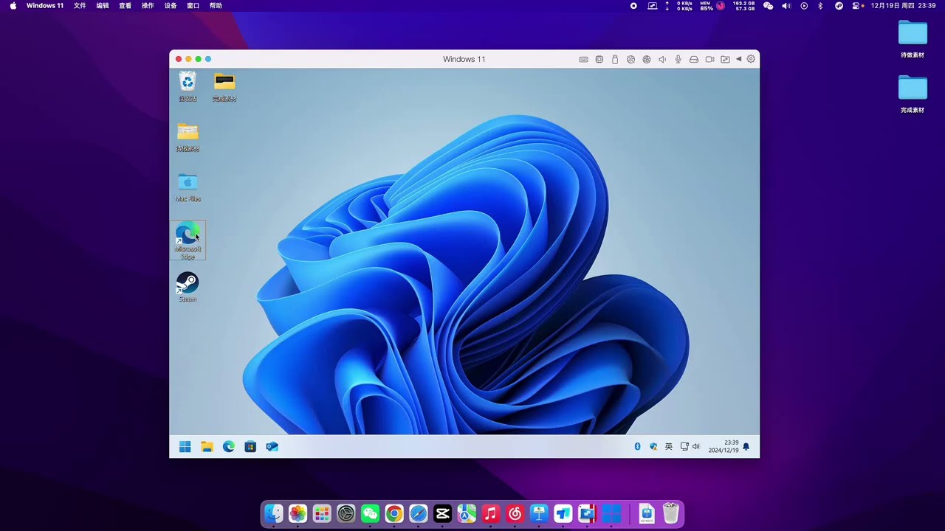Open VM configuration gear icon
This screenshot has height=531, width=945.
751,59
